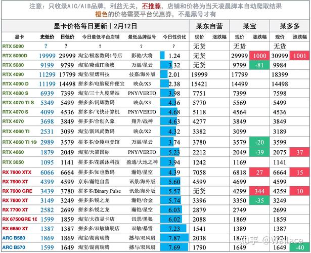
Task: Click the red '344' change cell for RX 7900 GRE
Action: tap(259, 191)
